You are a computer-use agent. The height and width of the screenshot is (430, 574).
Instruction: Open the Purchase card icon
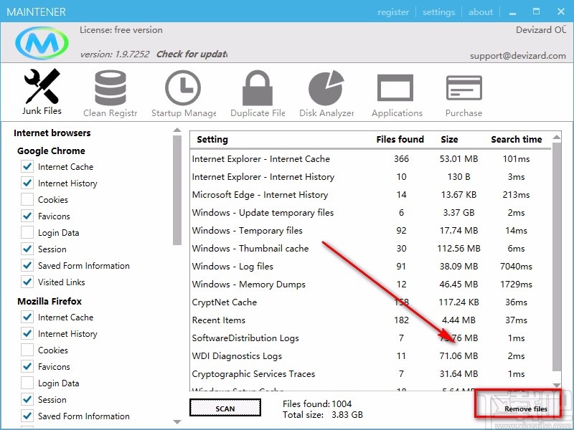tap(464, 87)
